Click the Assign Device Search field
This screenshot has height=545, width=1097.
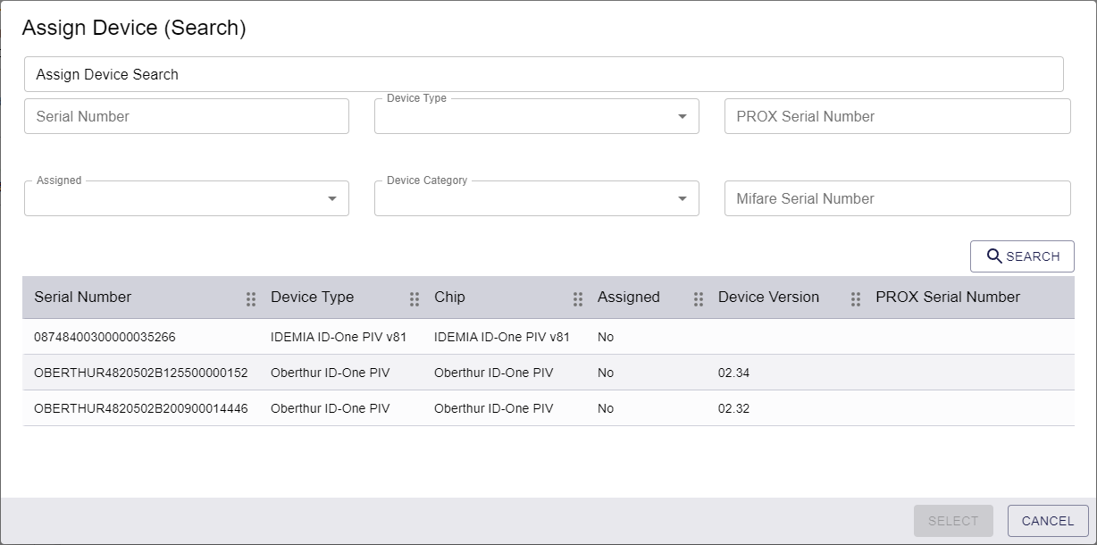[x=543, y=74]
